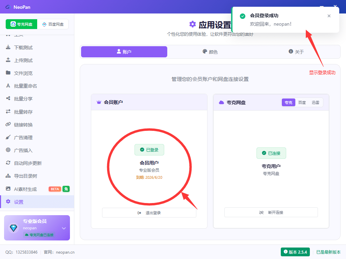This screenshot has height=259, width=346.
Task: Open file browser via folder icon
Action: (8, 73)
